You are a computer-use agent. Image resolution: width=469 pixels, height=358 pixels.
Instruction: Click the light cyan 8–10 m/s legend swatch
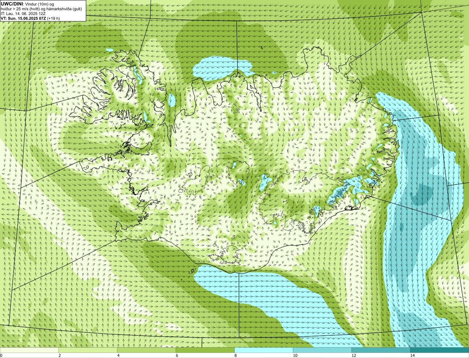tap(264, 350)
